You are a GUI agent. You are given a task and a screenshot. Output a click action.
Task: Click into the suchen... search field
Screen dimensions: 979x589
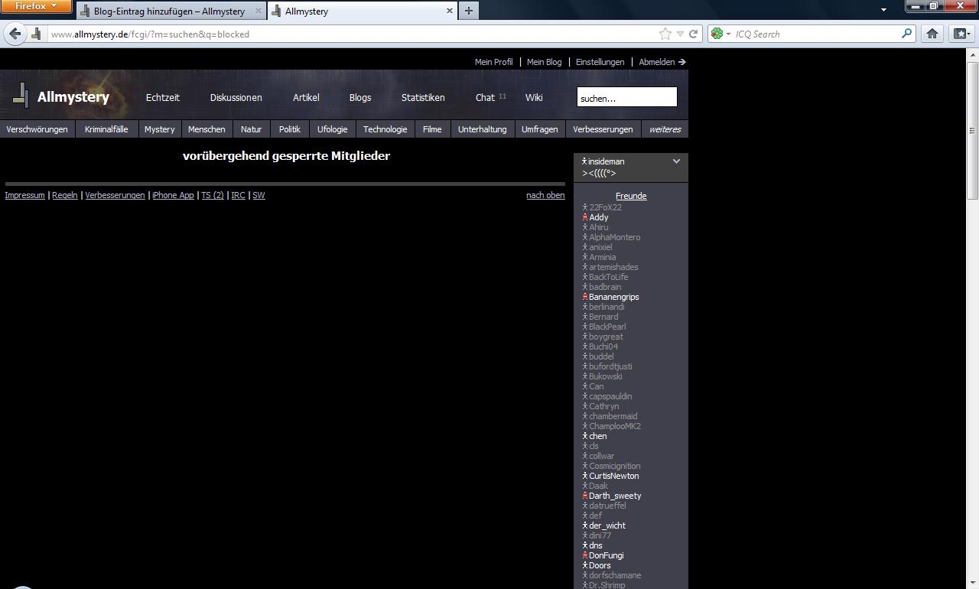click(626, 97)
